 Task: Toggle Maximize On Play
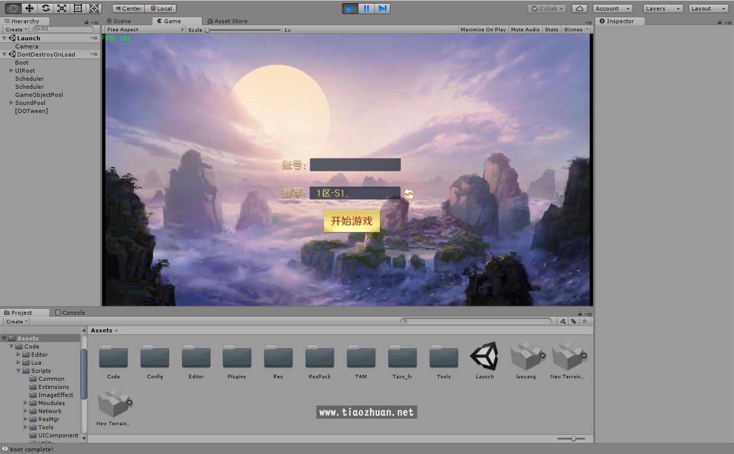pyautogui.click(x=483, y=30)
